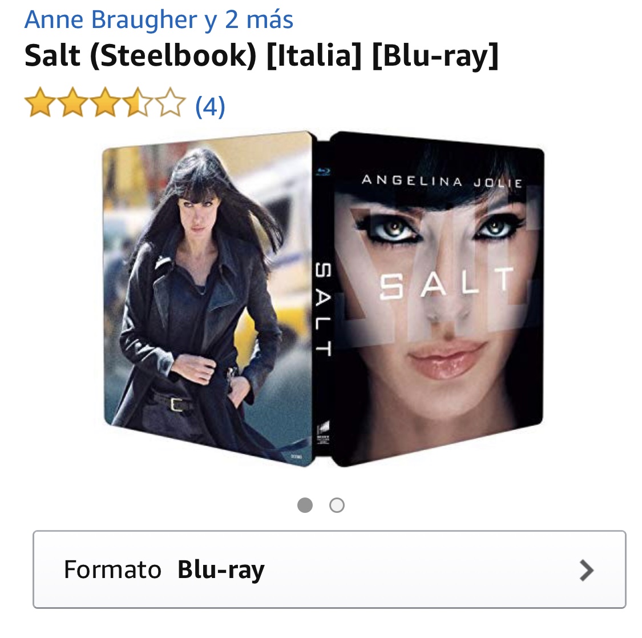Click the vertical SALT text on spine
This screenshot has height=638, width=642.
click(x=323, y=310)
